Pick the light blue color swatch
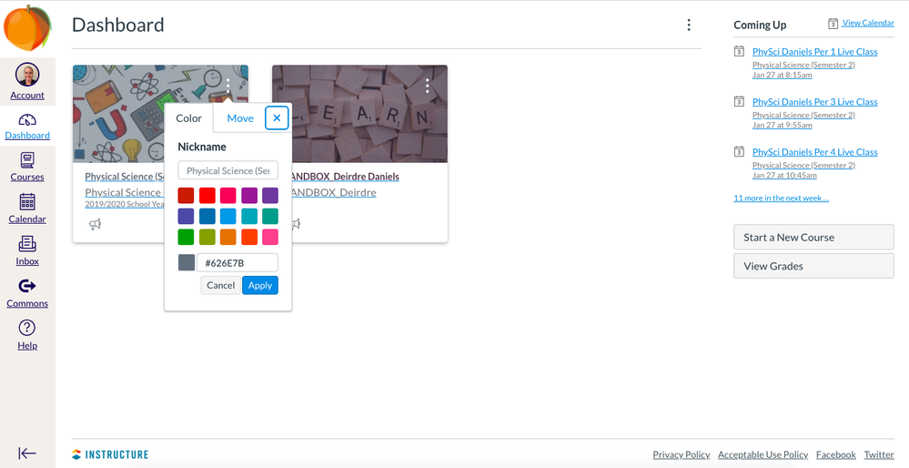Screen dimensions: 909x468 [227, 217]
